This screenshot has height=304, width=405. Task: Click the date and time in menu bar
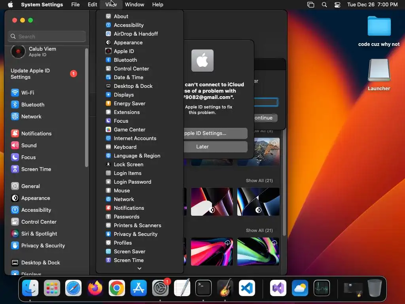pos(372,4)
